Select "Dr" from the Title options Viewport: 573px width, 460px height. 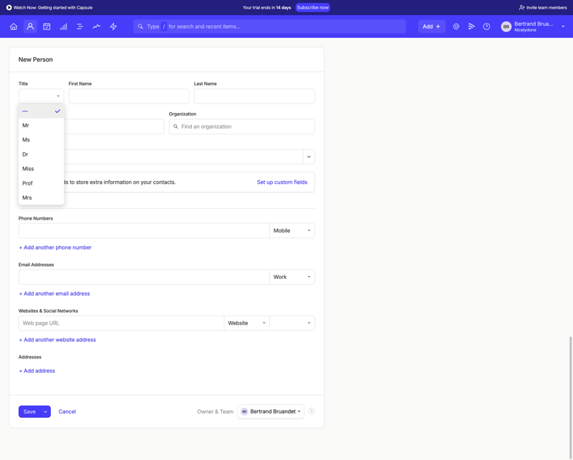point(26,154)
